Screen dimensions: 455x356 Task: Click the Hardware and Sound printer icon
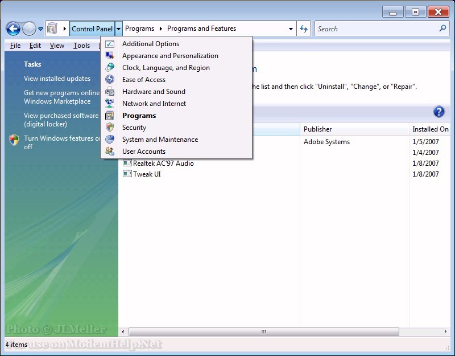tap(110, 92)
